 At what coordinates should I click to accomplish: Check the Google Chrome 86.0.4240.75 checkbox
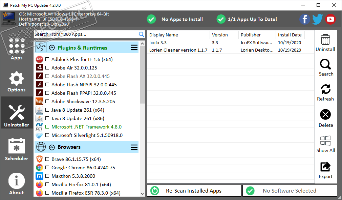tap(47, 168)
